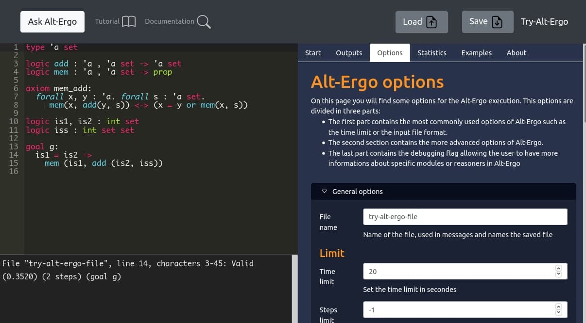Collapse the General options section
Image resolution: width=586 pixels, height=323 pixels.
coord(325,192)
